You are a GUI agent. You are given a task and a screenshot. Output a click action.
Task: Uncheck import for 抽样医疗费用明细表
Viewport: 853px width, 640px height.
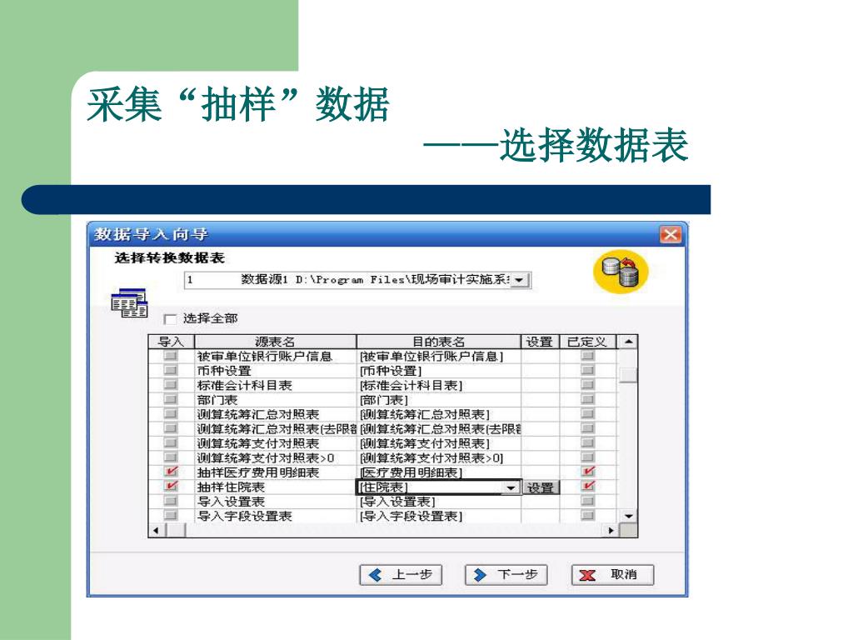tap(171, 472)
